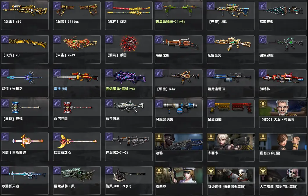Choose the 露西亚 character card
This screenshot has height=196, width=308.
(x=179, y=181)
